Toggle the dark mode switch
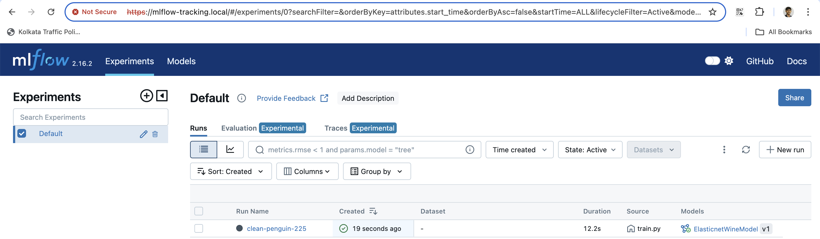The width and height of the screenshot is (820, 239). (712, 61)
